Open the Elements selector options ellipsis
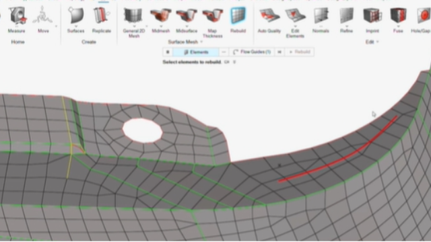 pyautogui.click(x=224, y=52)
